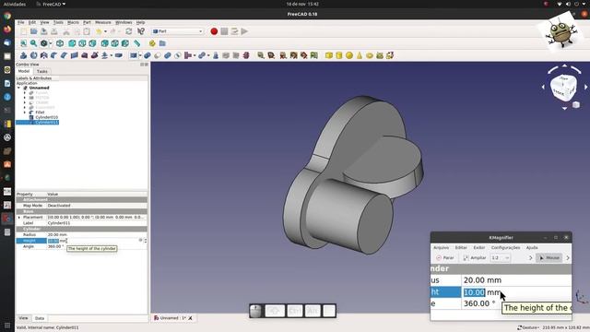Click KMagnifier Parar button
Image resolution: width=590 pixels, height=332 pixels.
point(444,258)
